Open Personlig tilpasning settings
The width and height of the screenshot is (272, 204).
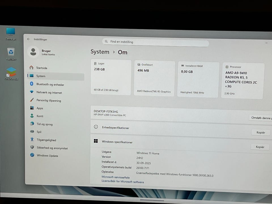56,100
